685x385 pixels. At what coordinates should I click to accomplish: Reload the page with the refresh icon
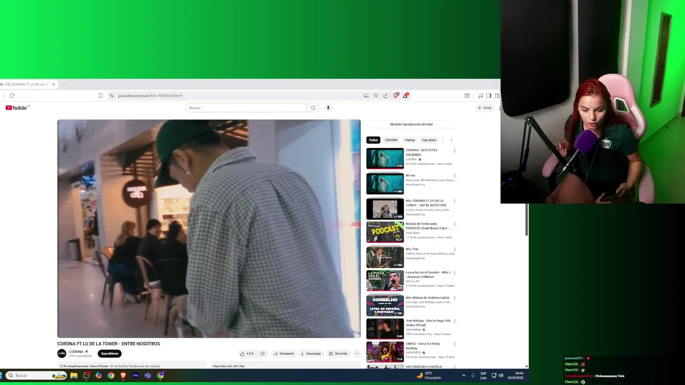[x=12, y=96]
